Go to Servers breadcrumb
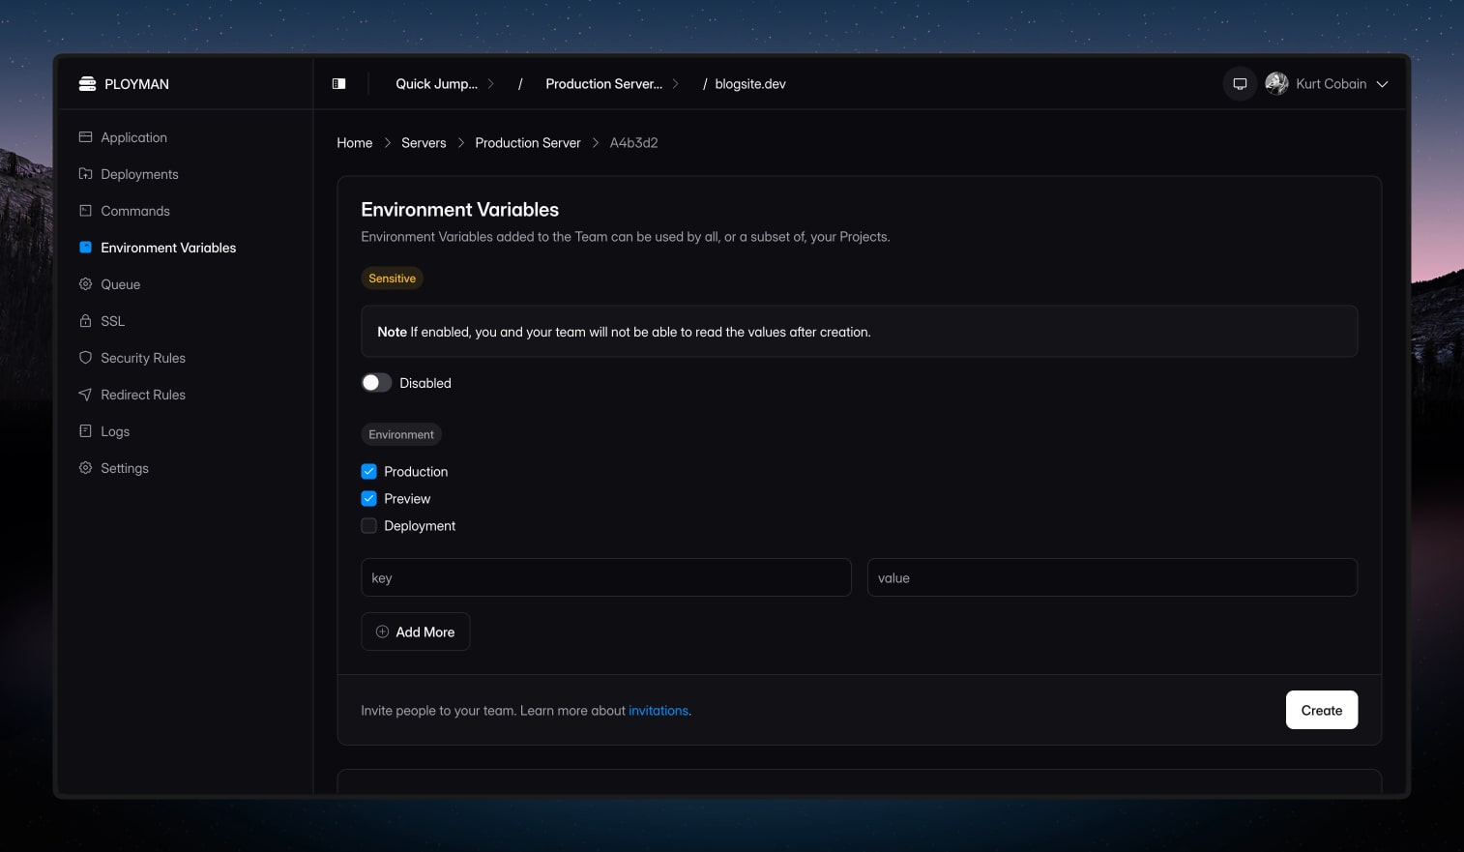This screenshot has width=1464, height=852. [424, 143]
